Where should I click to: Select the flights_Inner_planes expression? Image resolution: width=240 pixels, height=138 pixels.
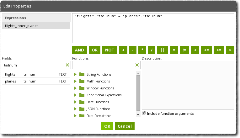36,26
